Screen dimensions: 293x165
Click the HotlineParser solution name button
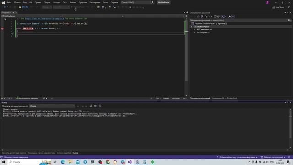(163, 2)
